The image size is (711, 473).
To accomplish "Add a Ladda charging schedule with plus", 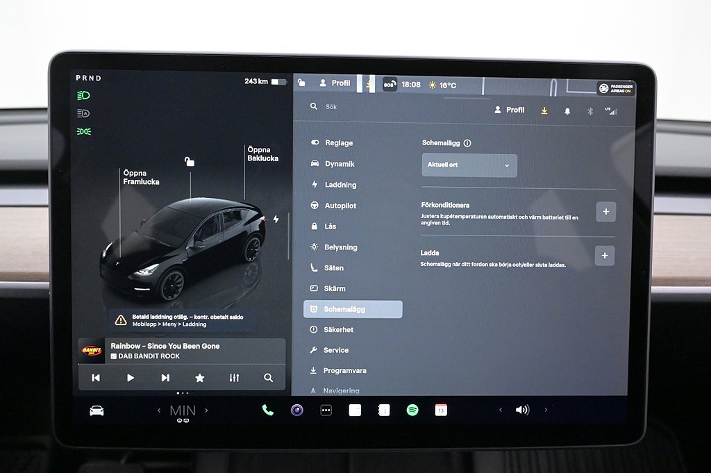I will 604,256.
